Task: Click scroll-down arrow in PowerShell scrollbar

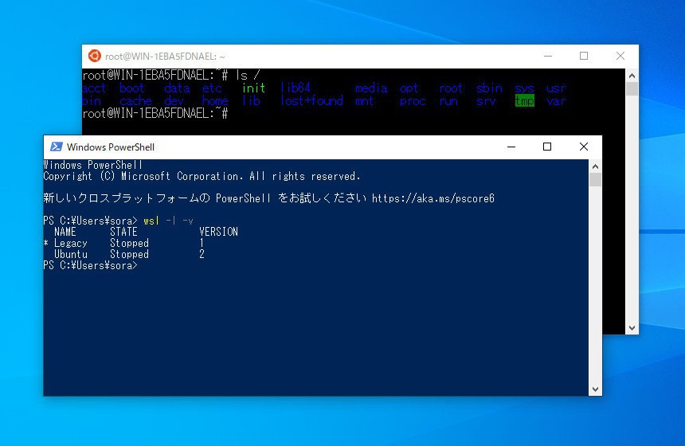Action: pyautogui.click(x=595, y=389)
